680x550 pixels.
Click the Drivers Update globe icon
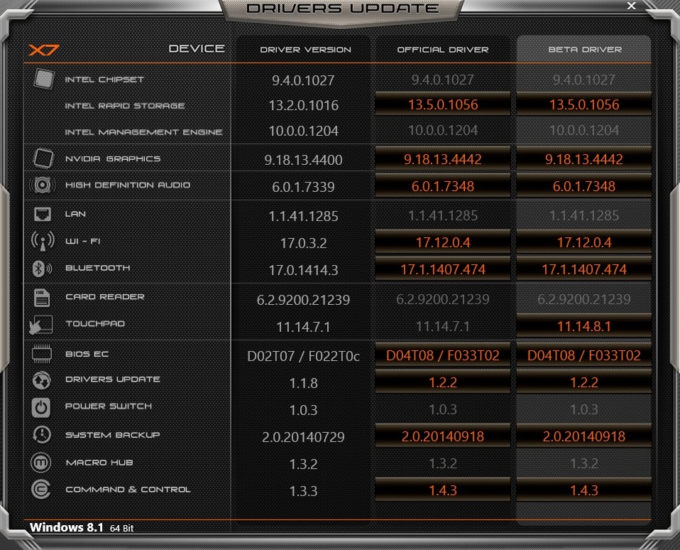(x=42, y=380)
